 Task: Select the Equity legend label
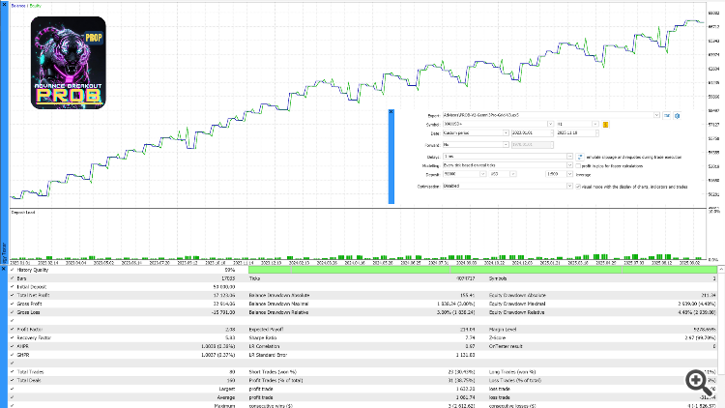pos(36,6)
